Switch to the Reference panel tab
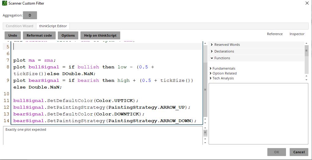The height and width of the screenshot is (160, 312). [275, 34]
